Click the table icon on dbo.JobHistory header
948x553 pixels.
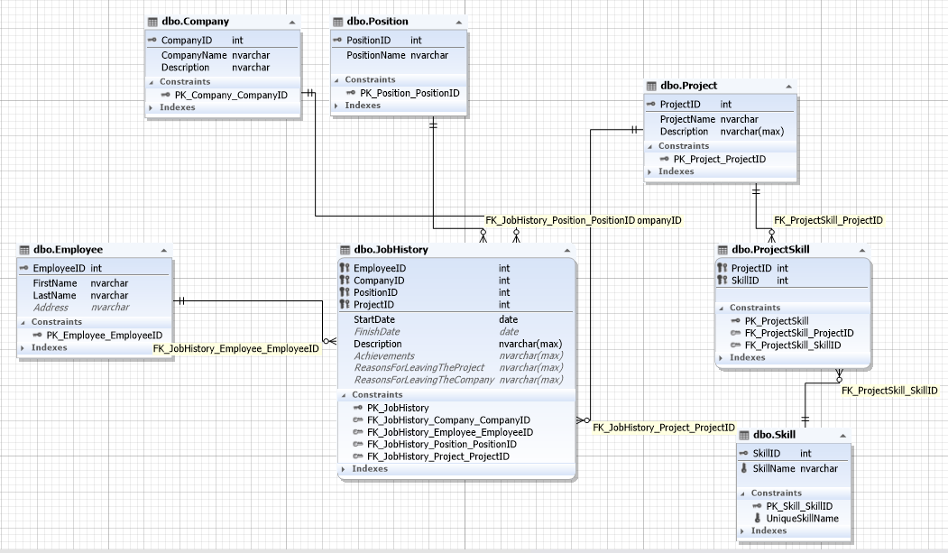(345, 250)
